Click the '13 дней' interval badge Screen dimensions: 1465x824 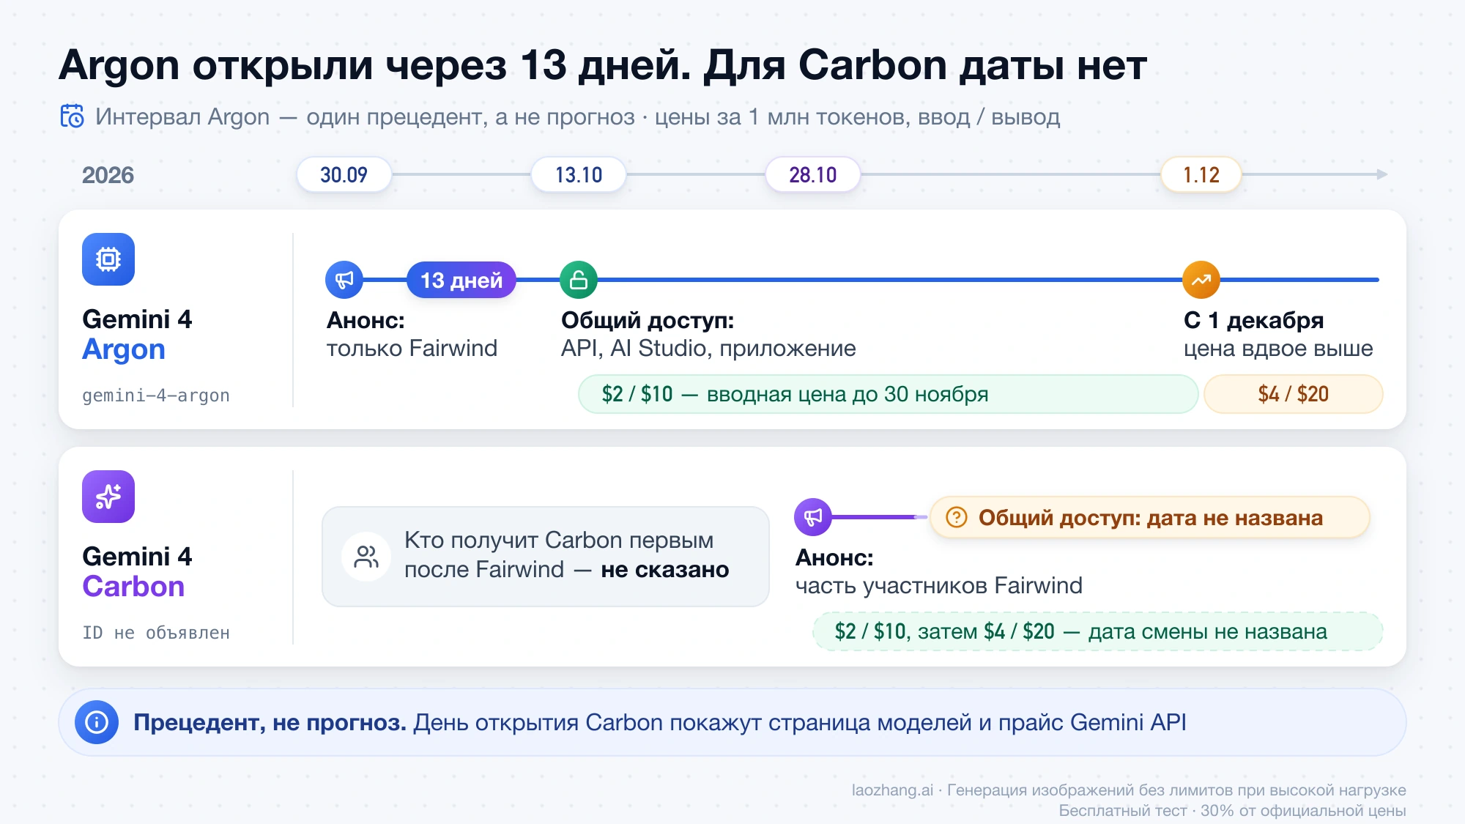tap(461, 280)
